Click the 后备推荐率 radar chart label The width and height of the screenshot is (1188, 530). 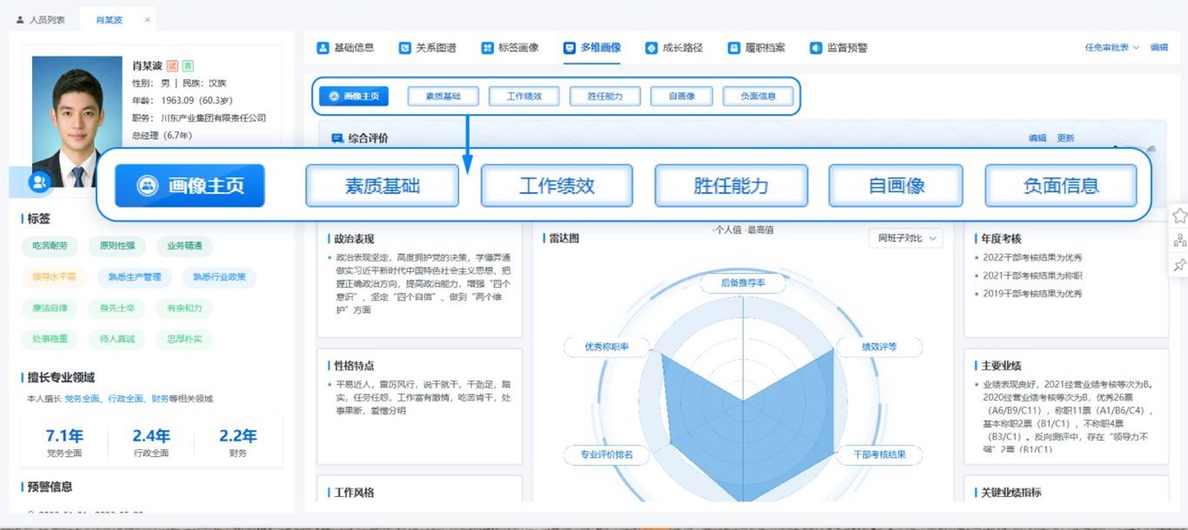[742, 283]
